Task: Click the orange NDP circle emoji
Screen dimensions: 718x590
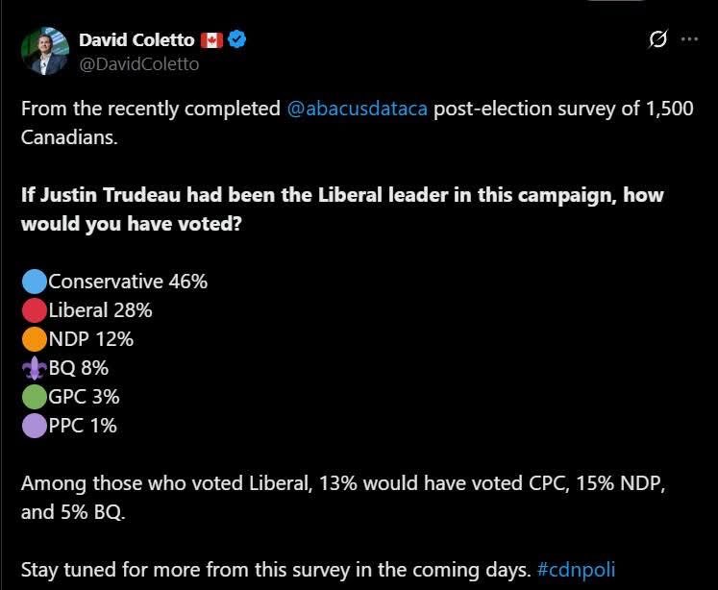Action: (x=35, y=339)
